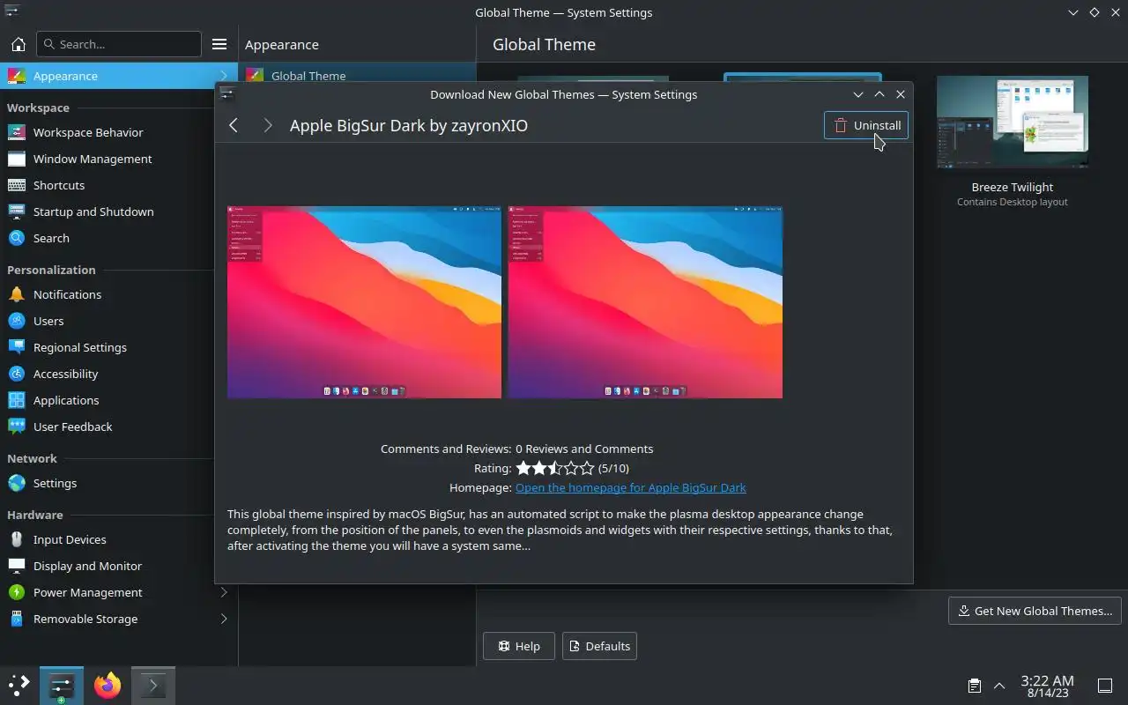Click the User Feedback icon
The height and width of the screenshot is (705, 1128).
point(16,427)
